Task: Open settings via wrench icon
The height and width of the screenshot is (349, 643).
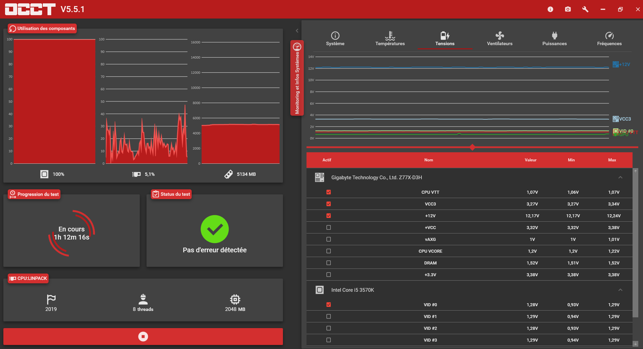Action: click(x=585, y=9)
